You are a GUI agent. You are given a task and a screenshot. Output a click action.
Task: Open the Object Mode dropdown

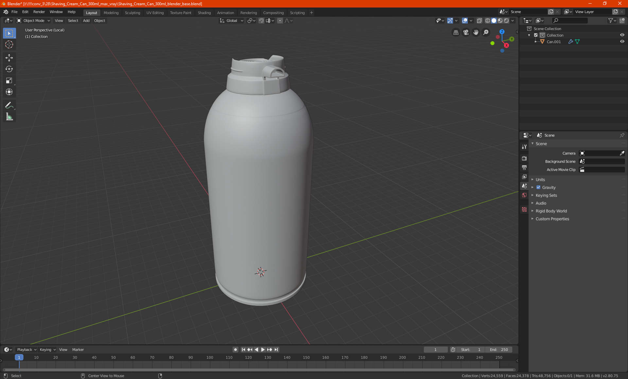[x=33, y=21]
